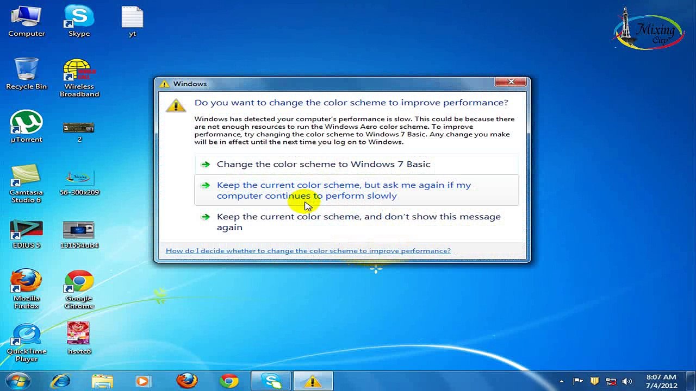696x391 pixels.
Task: Click the Show desktop button
Action: 692,381
